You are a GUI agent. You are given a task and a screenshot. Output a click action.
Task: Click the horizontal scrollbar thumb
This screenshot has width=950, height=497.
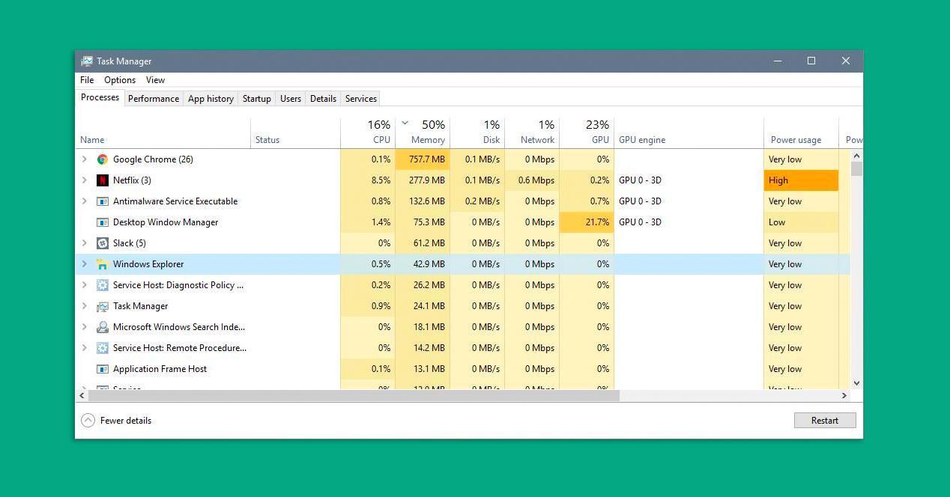tap(354, 395)
